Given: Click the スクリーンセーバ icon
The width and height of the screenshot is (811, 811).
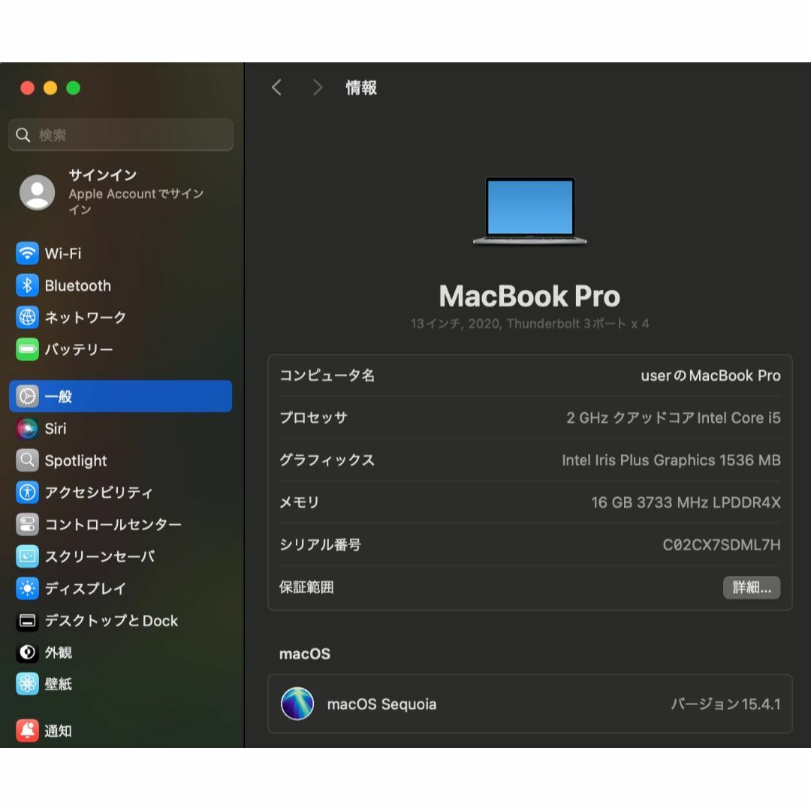Looking at the screenshot, I should coord(27,556).
